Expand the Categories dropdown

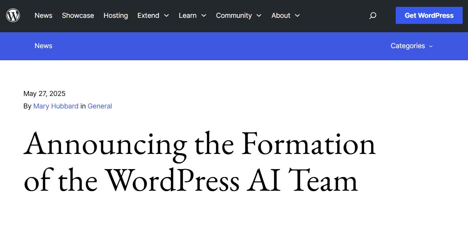[412, 46]
